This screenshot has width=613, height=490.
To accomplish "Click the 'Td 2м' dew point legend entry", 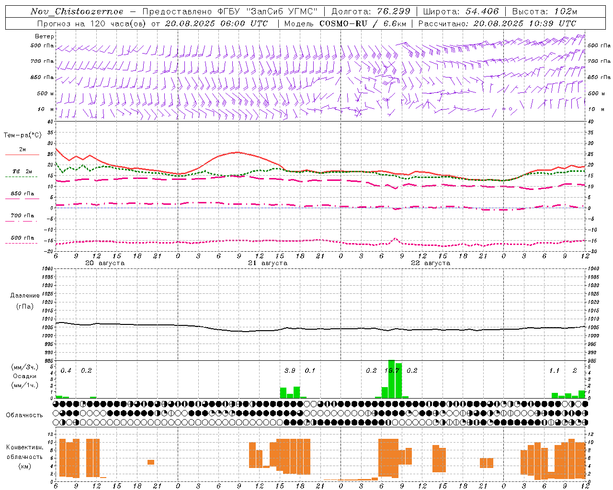I will 22,171.
